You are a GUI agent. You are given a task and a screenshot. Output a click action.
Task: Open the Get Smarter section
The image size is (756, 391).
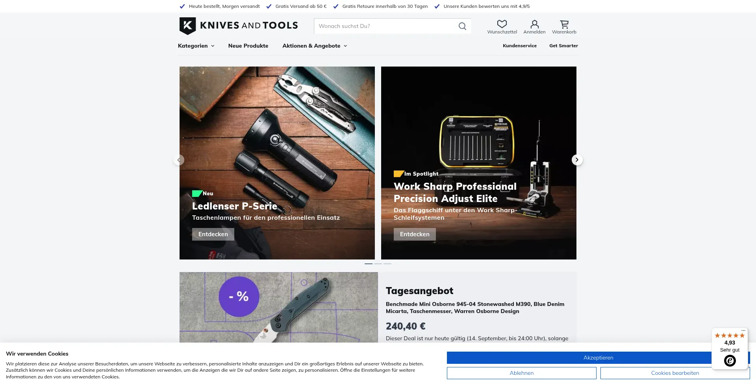tap(563, 46)
